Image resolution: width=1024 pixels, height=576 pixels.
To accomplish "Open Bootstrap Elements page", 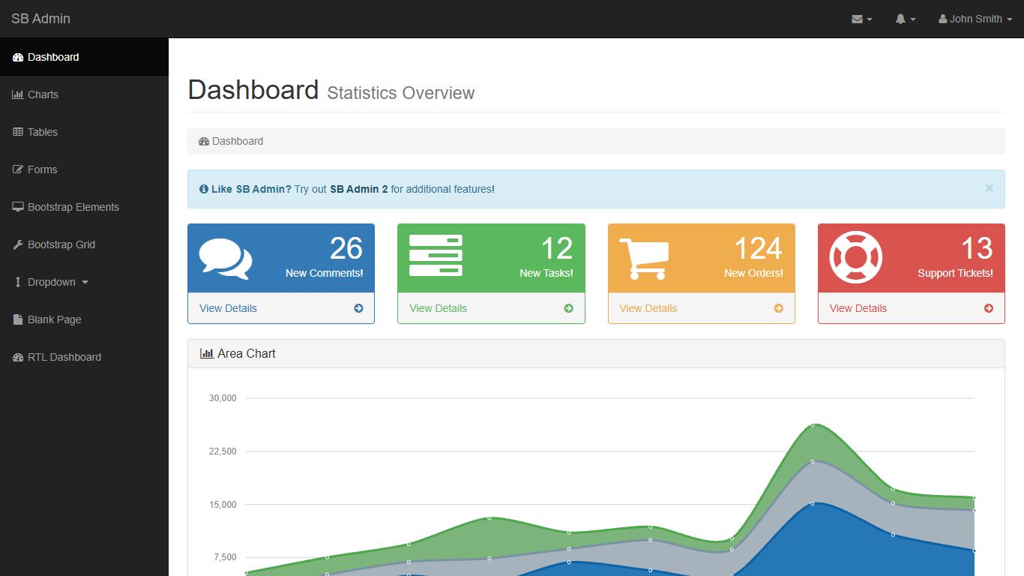I will pyautogui.click(x=73, y=207).
